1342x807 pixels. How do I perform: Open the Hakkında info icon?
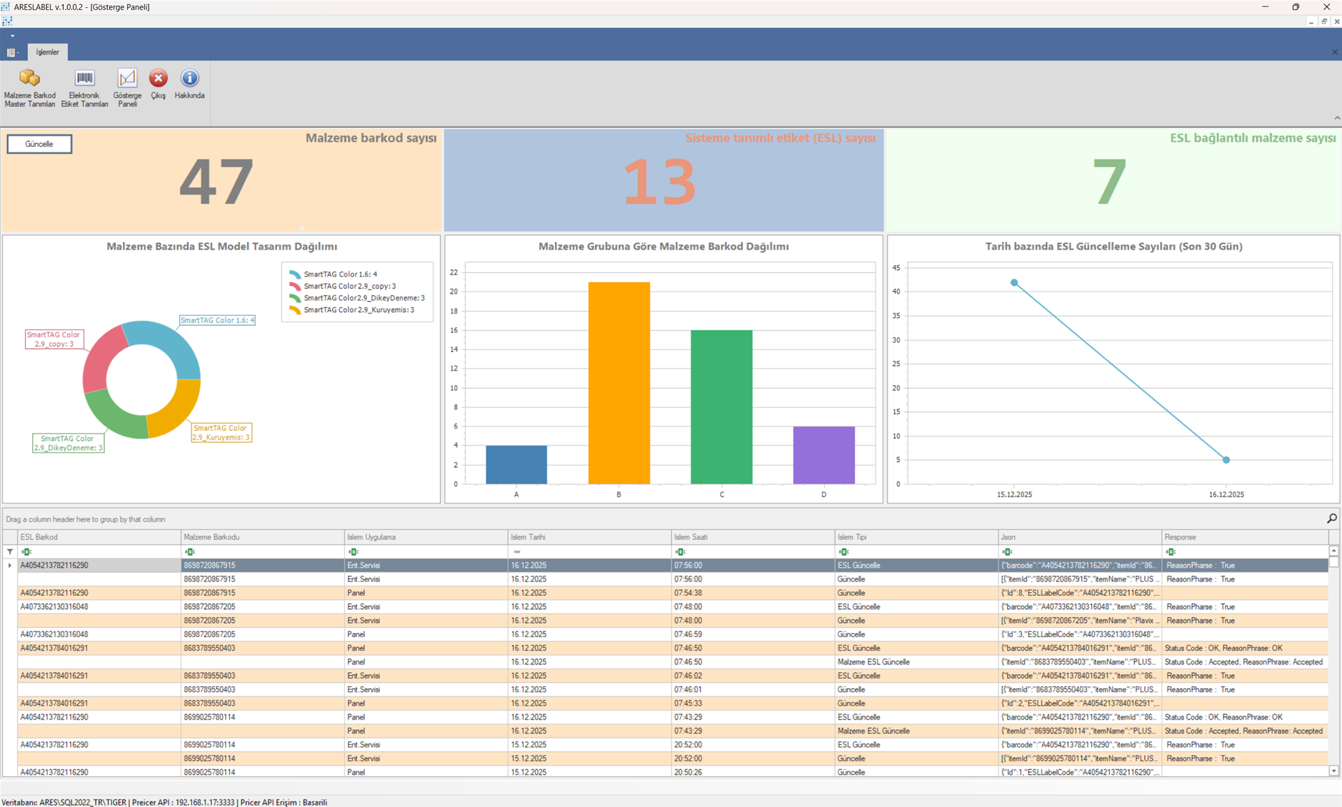pos(189,78)
